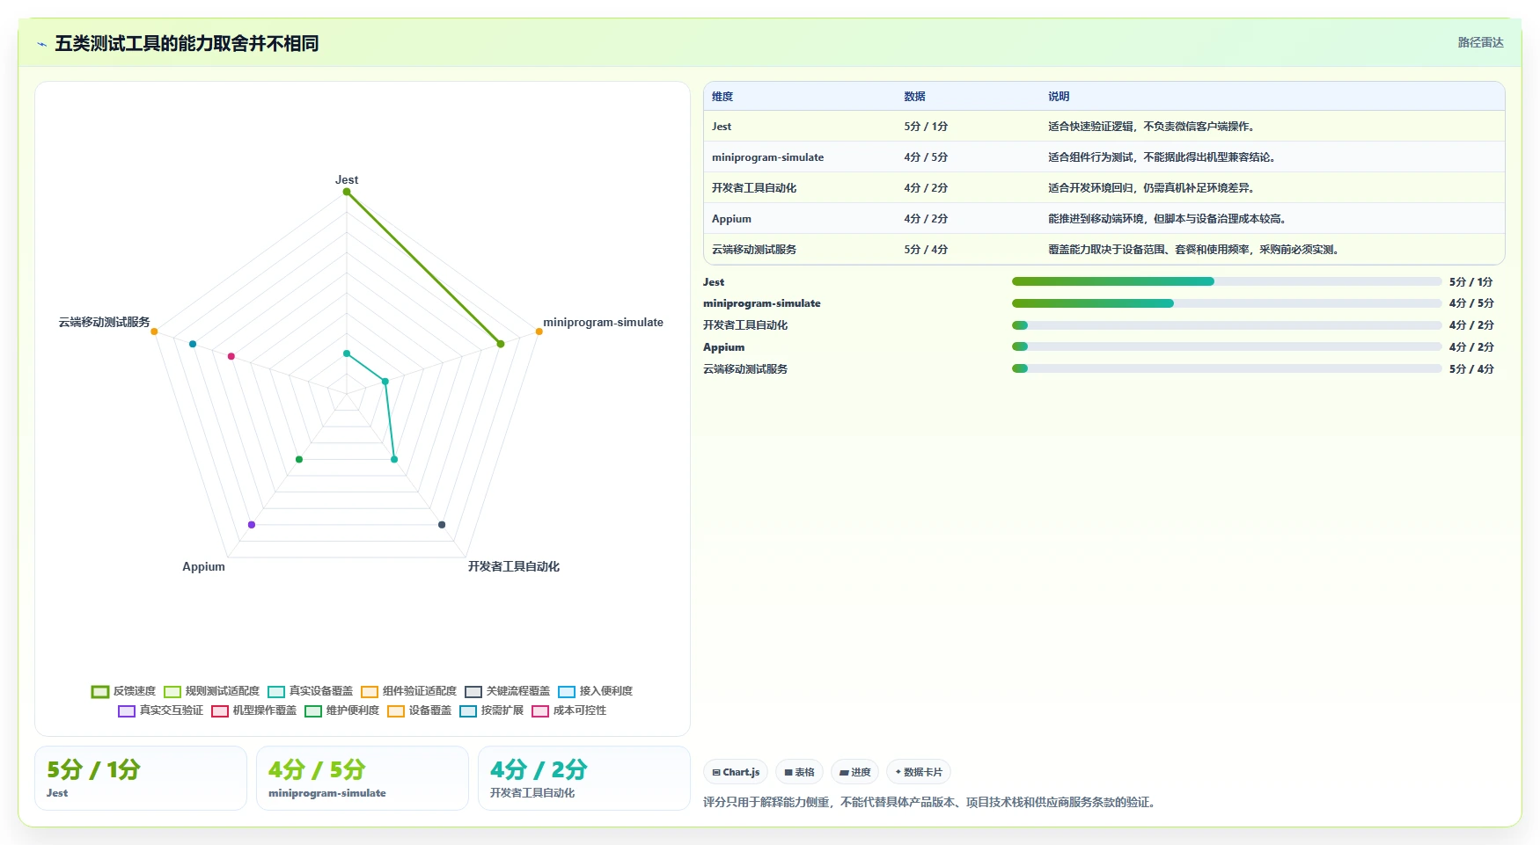The width and height of the screenshot is (1540, 845).
Task: Click the pink swatch for 成本可控性
Action: coord(540,711)
